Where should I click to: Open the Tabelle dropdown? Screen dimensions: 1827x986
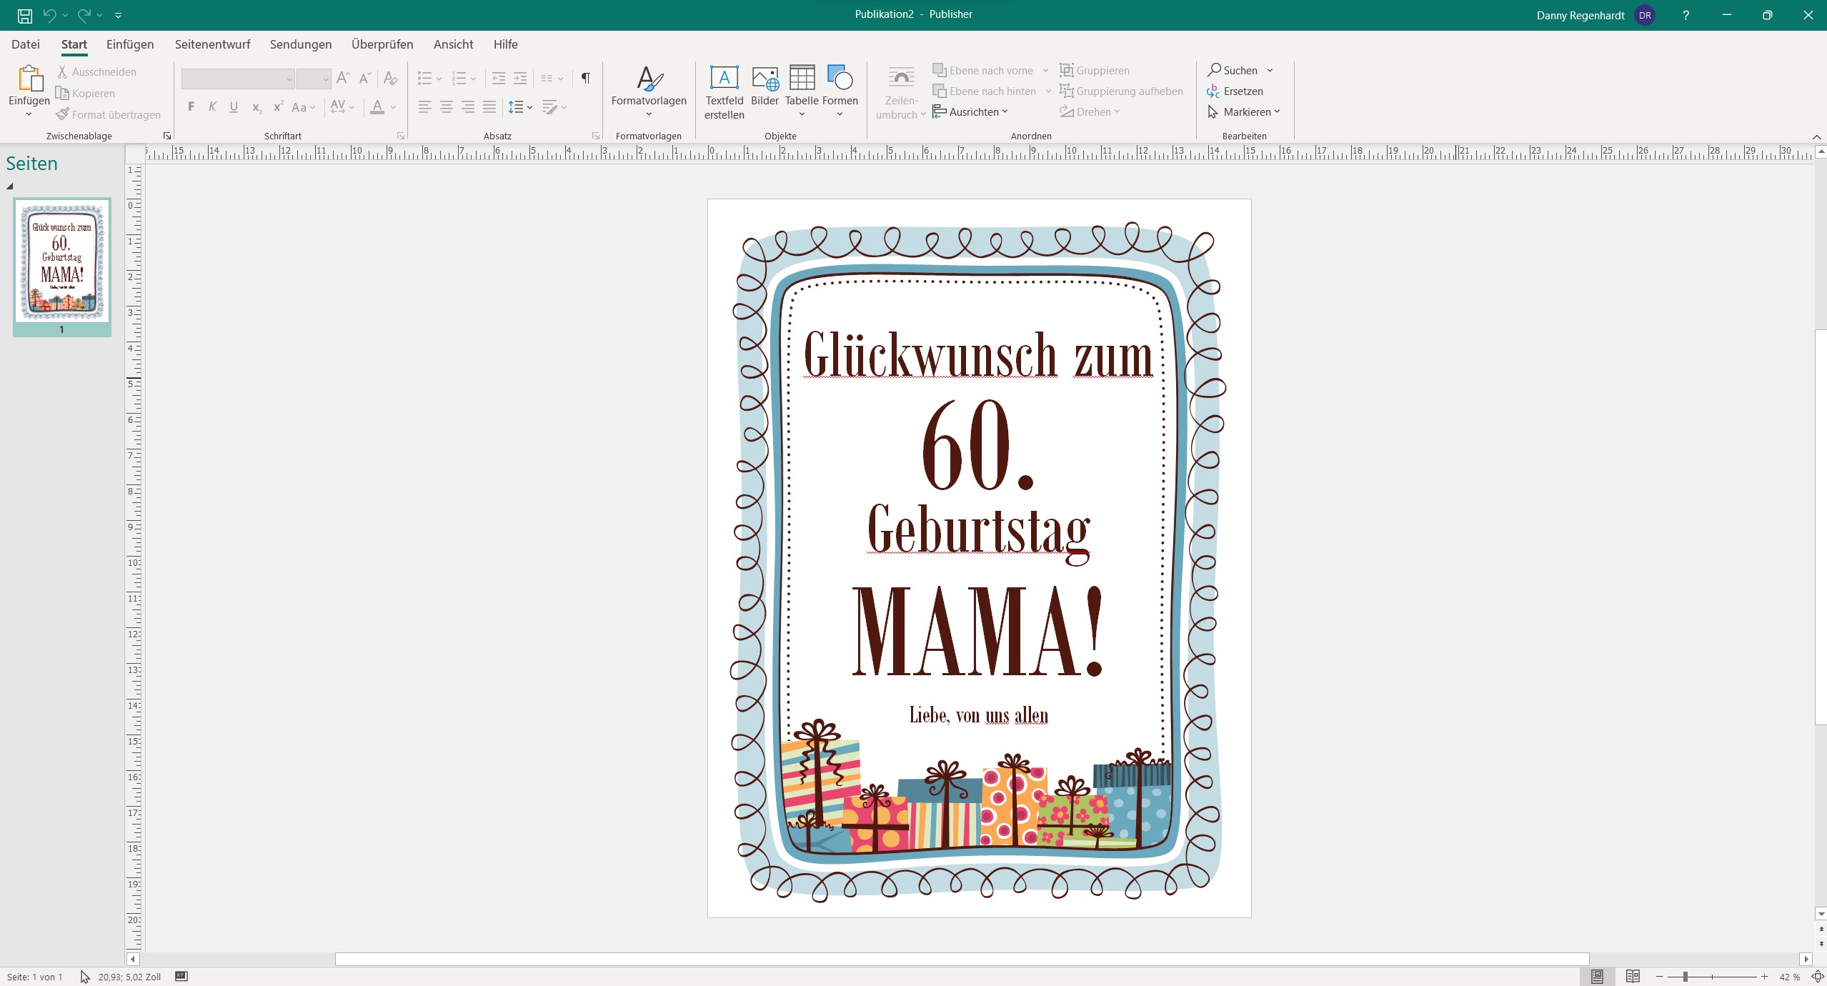(802, 114)
